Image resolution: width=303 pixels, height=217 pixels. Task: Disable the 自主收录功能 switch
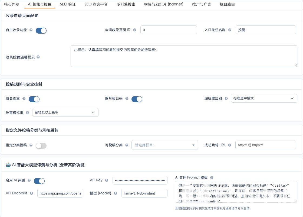(x=41, y=31)
